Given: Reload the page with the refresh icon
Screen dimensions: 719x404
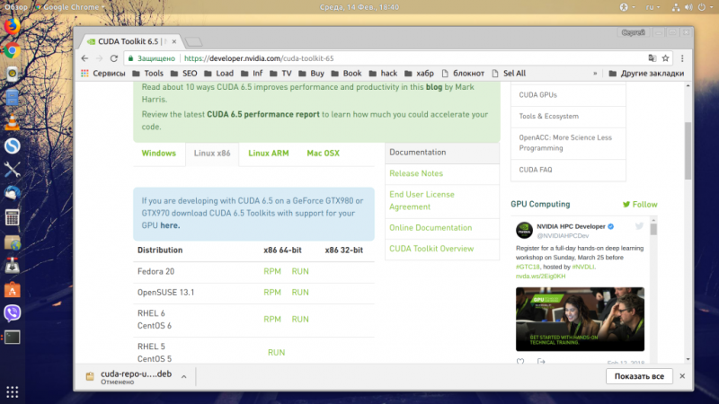Looking at the screenshot, I should click(x=114, y=58).
